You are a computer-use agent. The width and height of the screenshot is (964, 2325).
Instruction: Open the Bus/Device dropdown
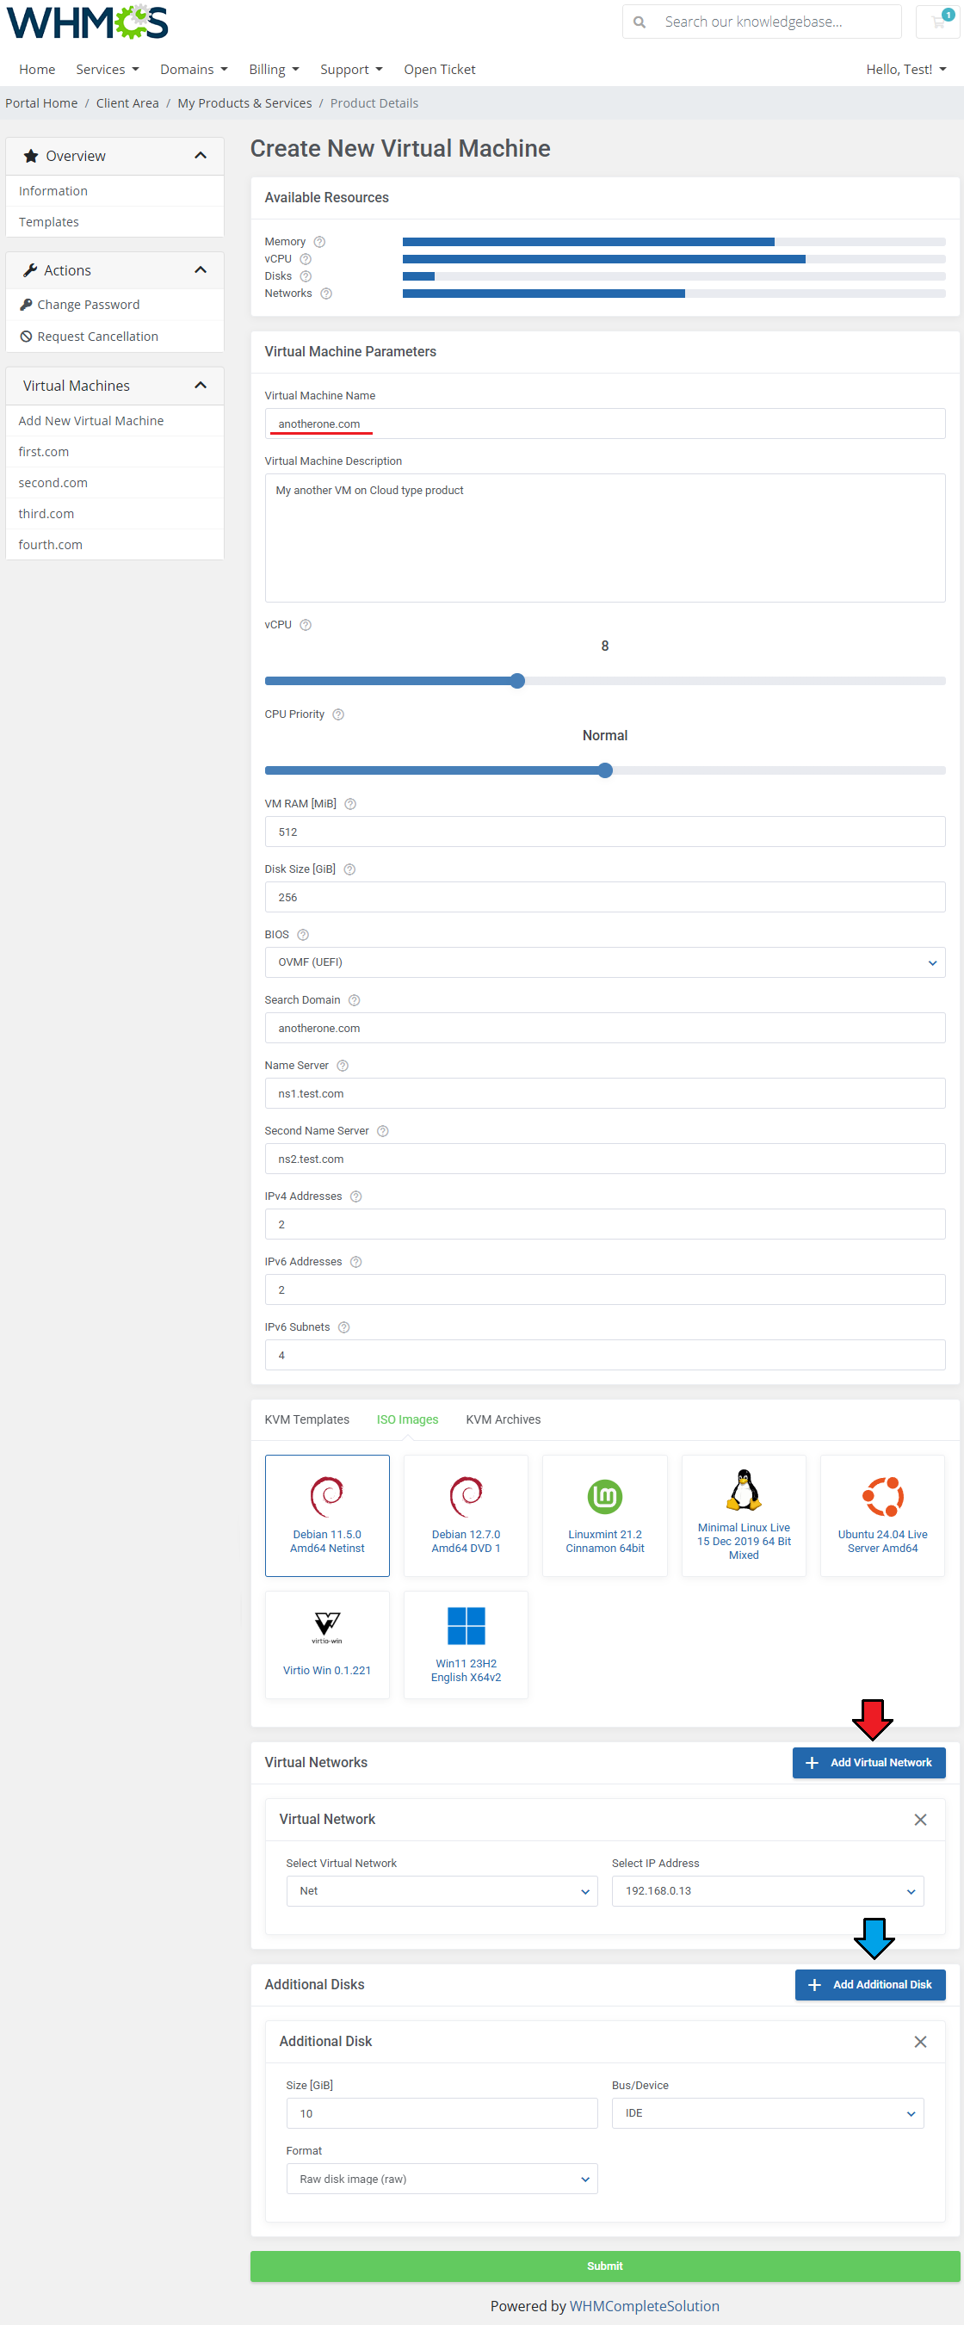(767, 2113)
